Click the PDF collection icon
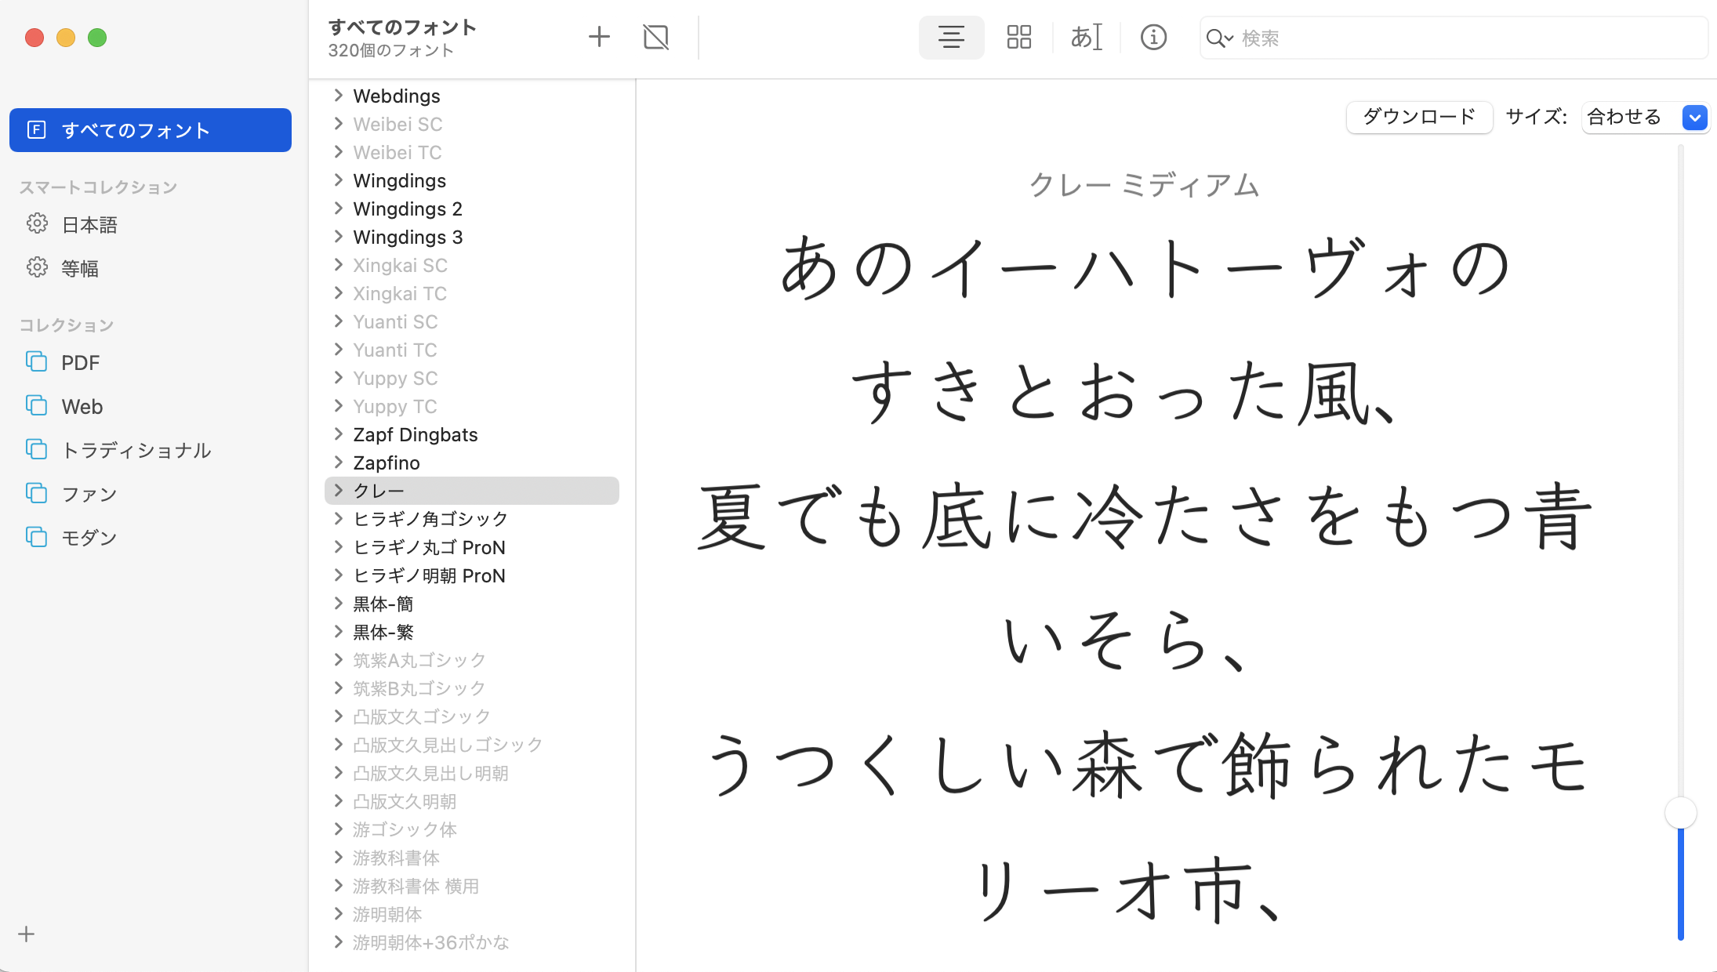The image size is (1717, 972). 37,362
